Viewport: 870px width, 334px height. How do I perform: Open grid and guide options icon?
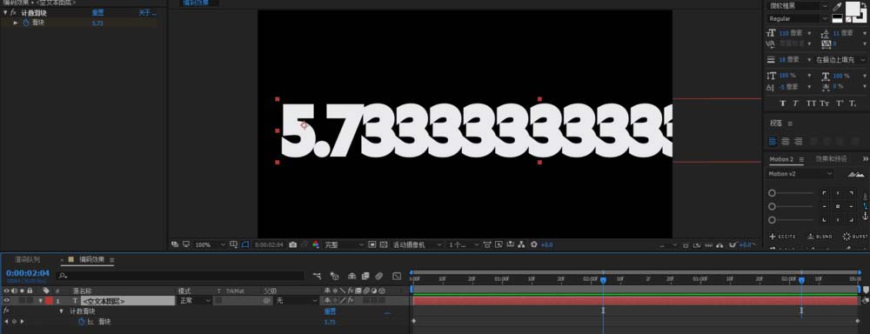[x=233, y=244]
